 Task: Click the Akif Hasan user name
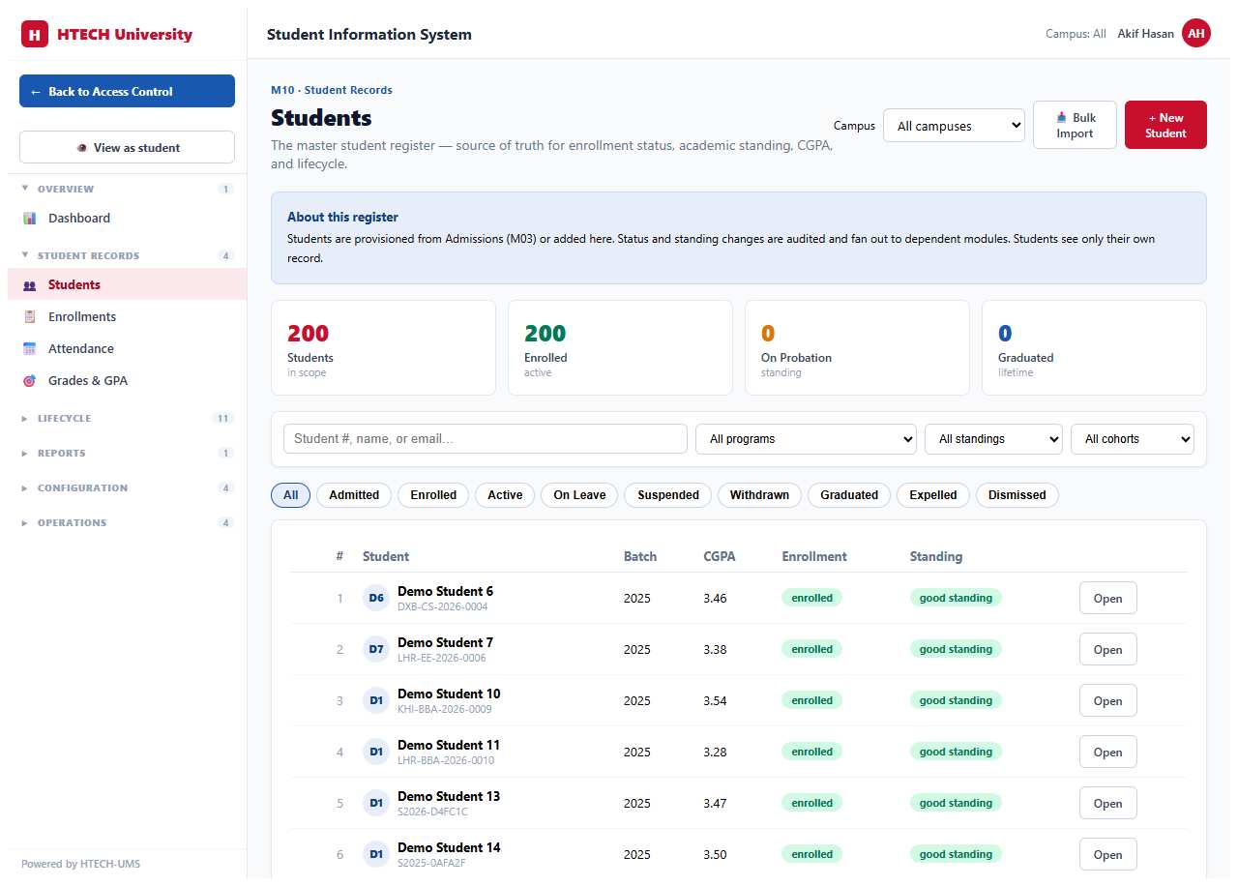1145,34
